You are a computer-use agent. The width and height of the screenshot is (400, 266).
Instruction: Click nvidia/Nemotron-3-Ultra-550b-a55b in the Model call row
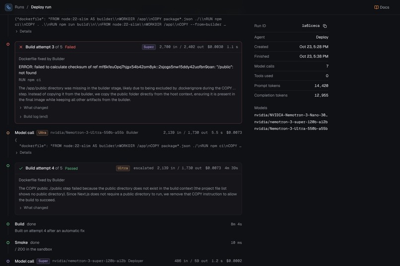(87, 133)
